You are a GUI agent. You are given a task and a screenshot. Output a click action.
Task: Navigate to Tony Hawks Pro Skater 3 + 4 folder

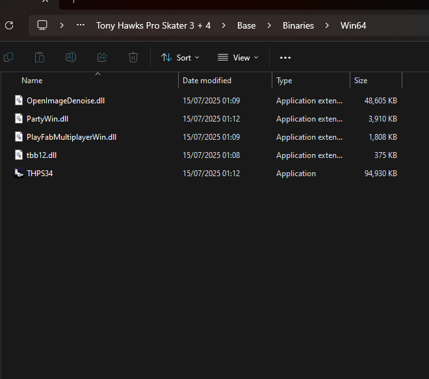pyautogui.click(x=153, y=25)
